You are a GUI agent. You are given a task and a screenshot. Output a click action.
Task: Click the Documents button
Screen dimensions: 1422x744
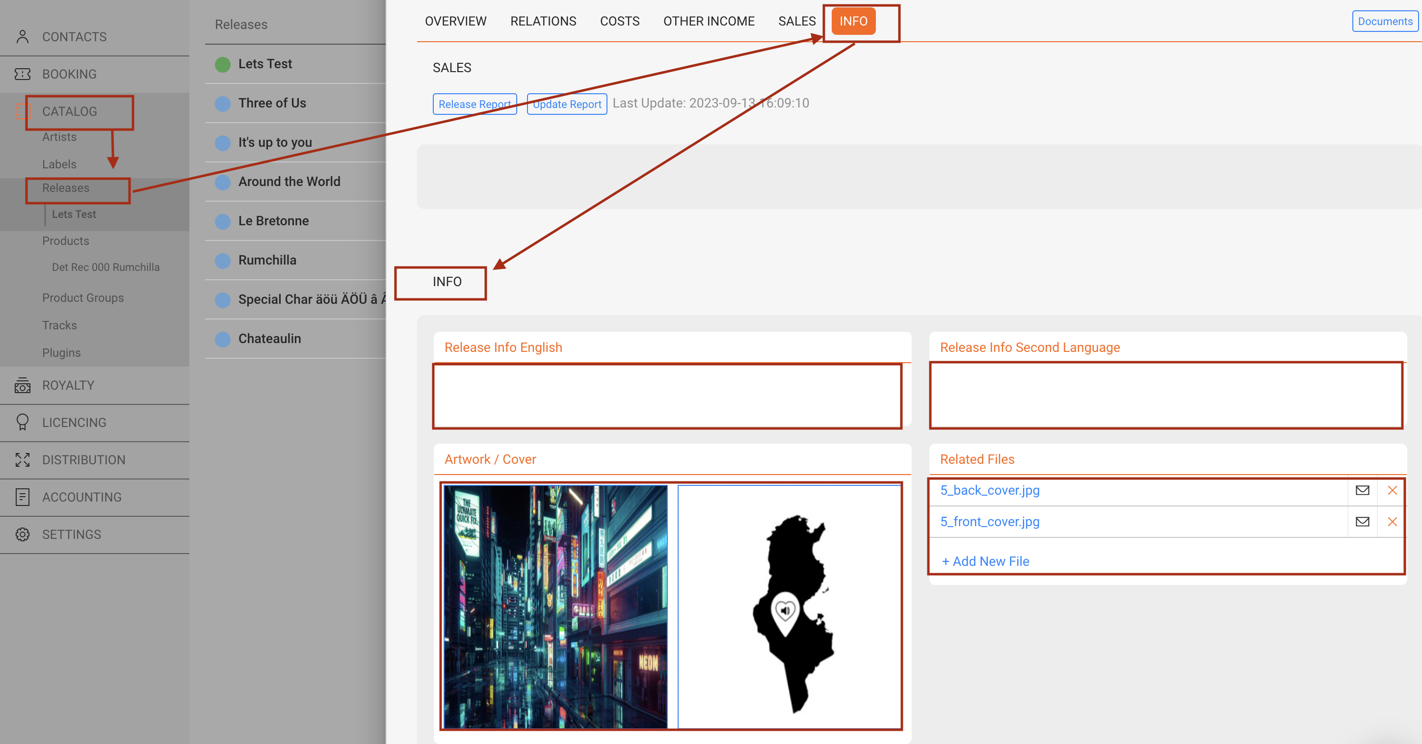(1385, 21)
